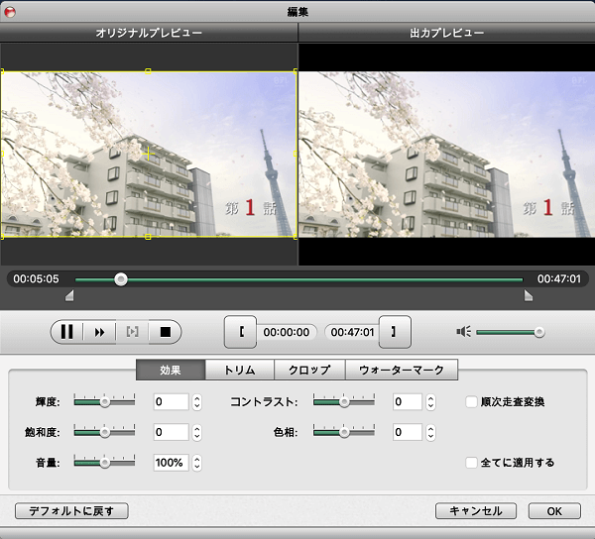Click the trim end time 00:47:01 field
Viewport: 595px width, 539px height.
(x=352, y=332)
